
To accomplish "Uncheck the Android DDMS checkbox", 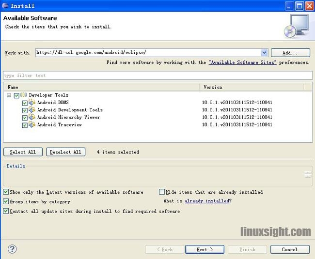I will (x=25, y=103).
